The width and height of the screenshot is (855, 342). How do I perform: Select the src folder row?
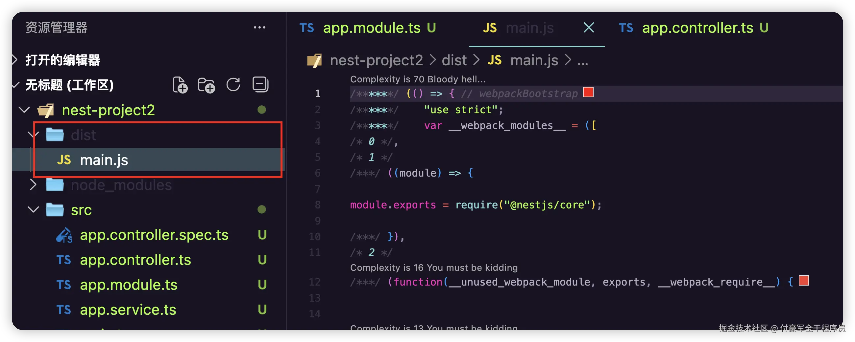click(x=148, y=209)
